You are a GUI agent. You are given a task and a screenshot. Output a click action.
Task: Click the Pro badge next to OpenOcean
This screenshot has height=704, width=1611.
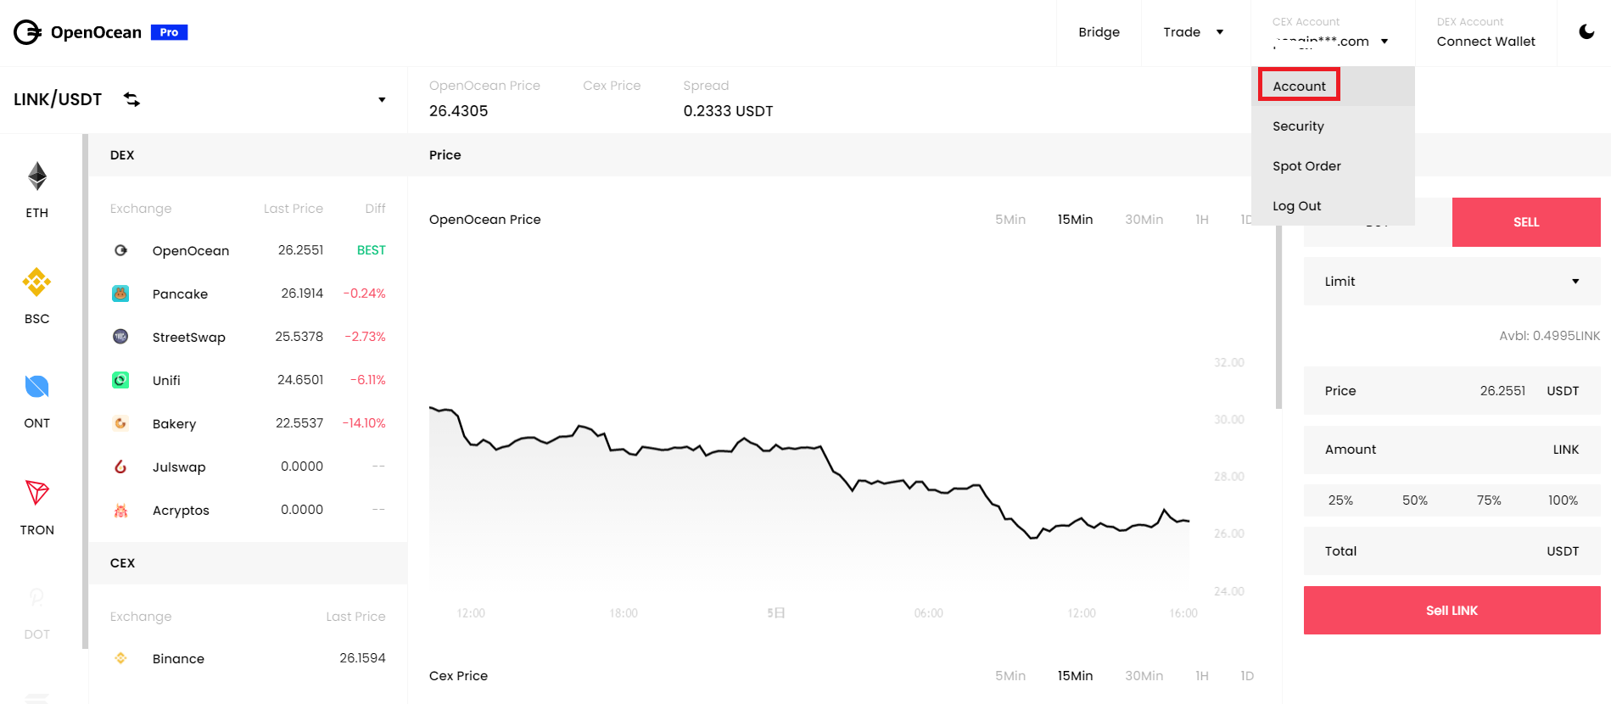click(x=169, y=32)
